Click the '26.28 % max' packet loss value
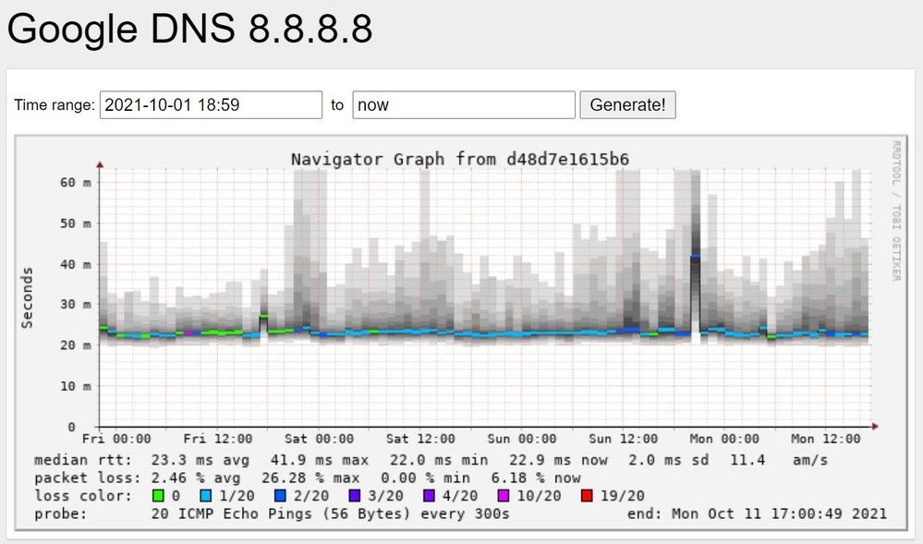 (310, 478)
